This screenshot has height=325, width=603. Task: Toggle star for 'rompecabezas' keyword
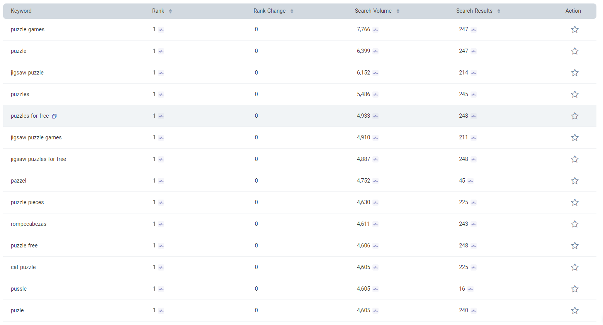[x=574, y=224]
